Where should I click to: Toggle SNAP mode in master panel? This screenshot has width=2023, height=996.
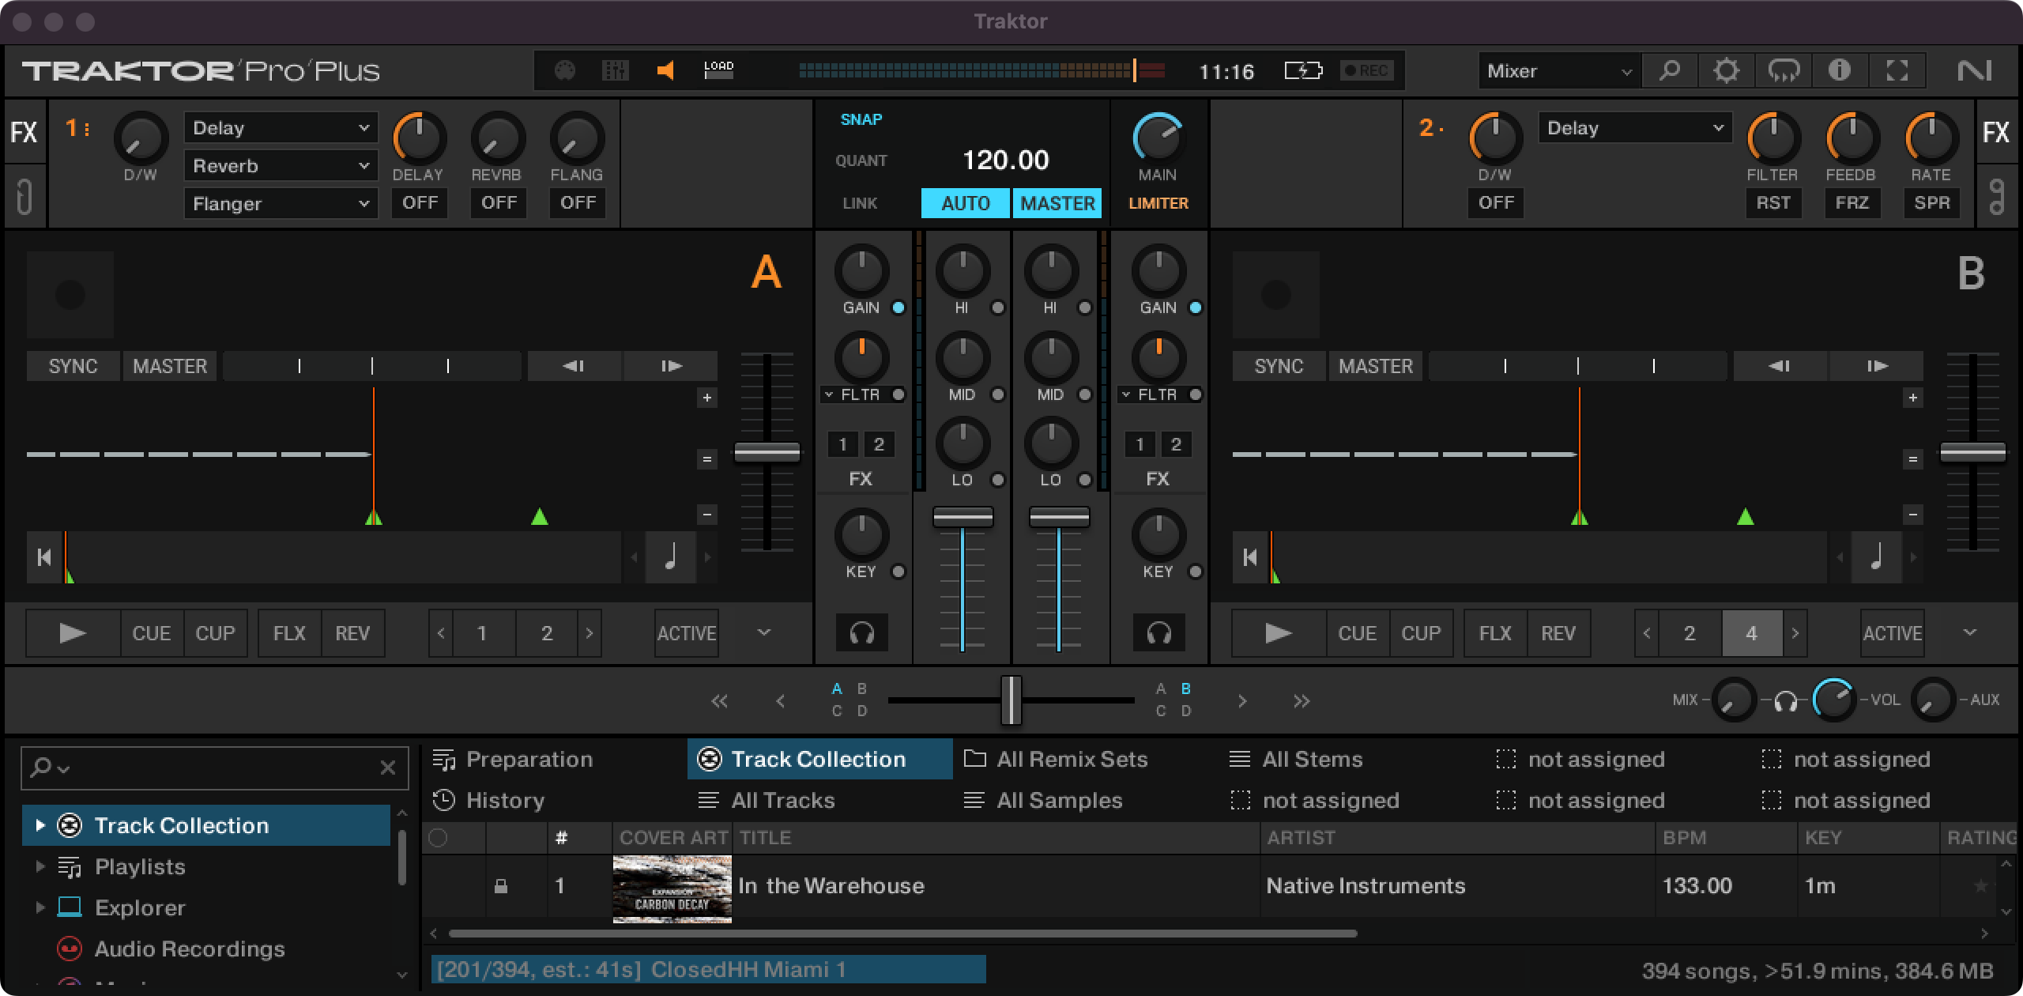tap(861, 119)
